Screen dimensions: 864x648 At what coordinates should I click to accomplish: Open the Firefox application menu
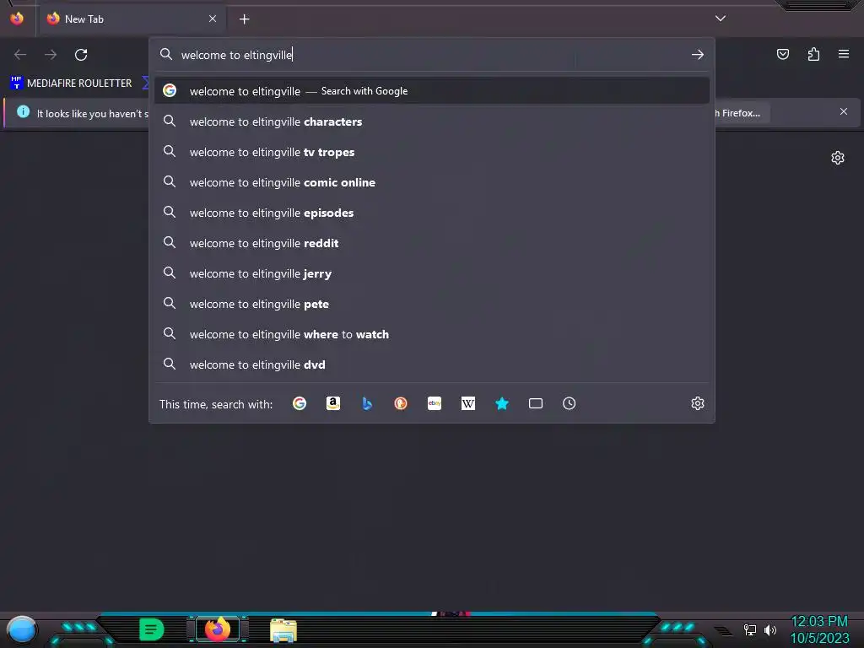[x=844, y=54]
